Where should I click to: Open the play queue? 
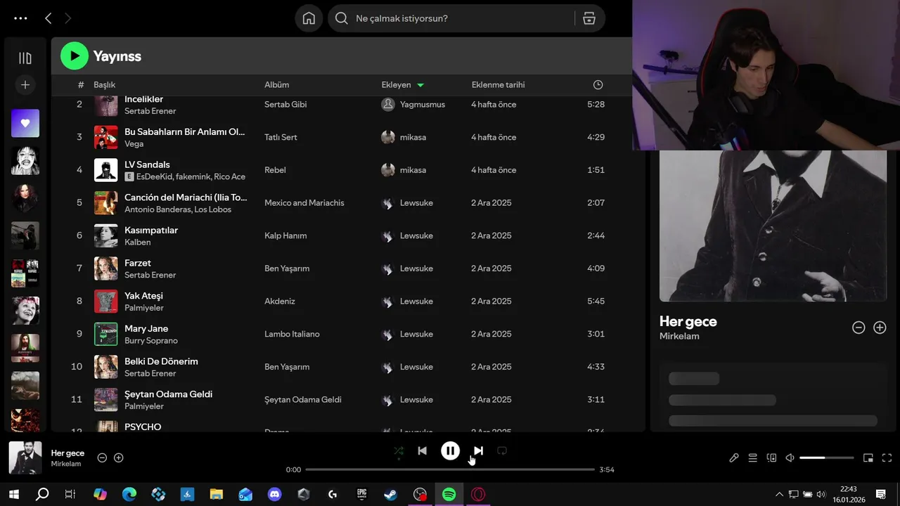click(x=752, y=458)
